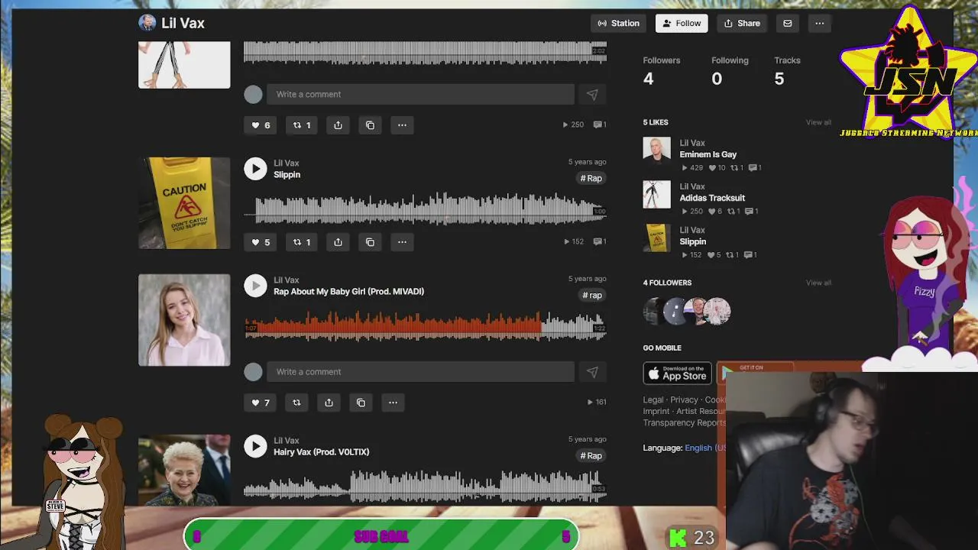Share Rap About My Baby Girl track
Screen dimensions: 978x550
tap(329, 403)
